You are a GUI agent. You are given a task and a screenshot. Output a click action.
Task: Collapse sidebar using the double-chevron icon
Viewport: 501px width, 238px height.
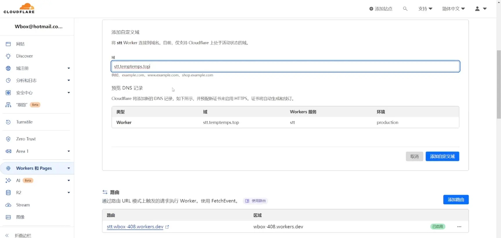(x=7, y=235)
